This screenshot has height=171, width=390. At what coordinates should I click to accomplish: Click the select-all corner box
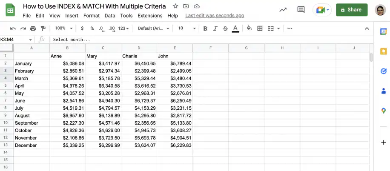coord(7,48)
